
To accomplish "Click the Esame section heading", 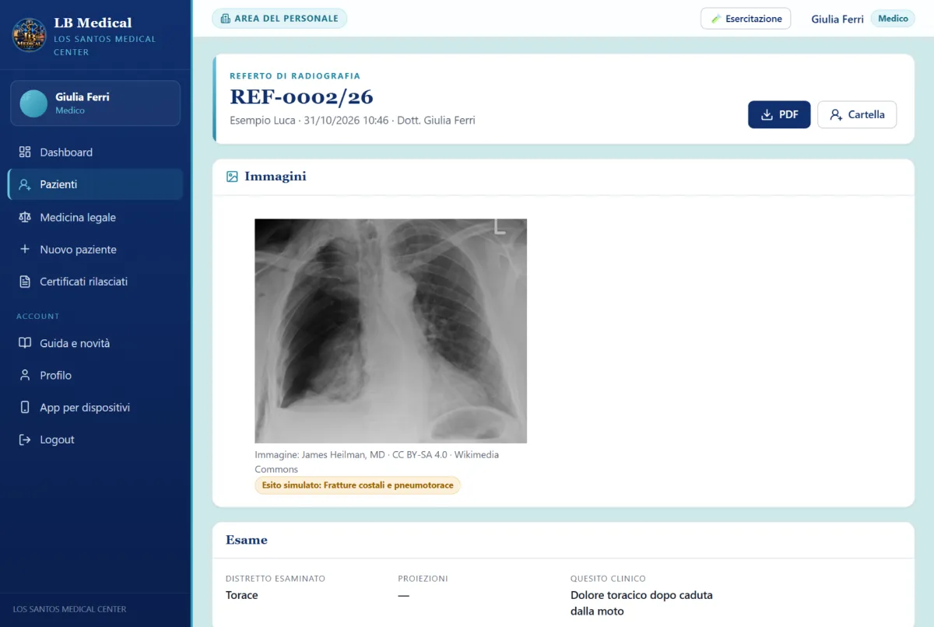I will [x=247, y=540].
